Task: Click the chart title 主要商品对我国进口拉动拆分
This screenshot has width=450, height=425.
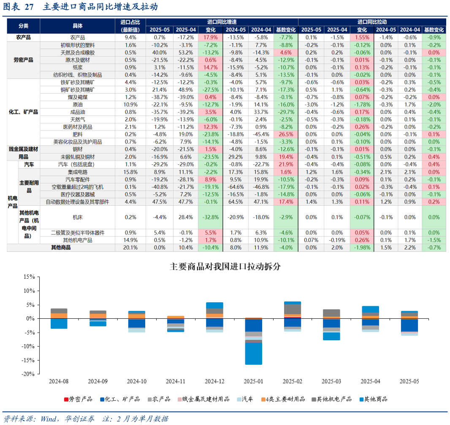Action: (x=225, y=267)
